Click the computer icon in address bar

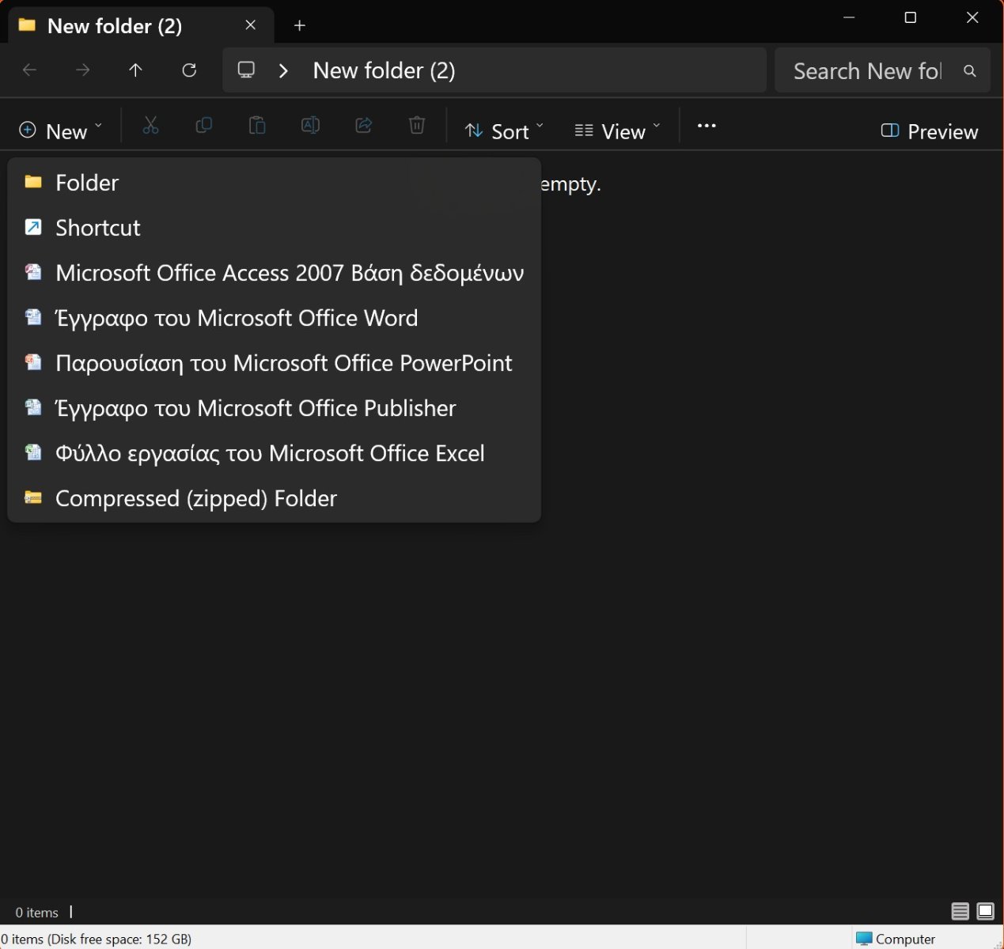point(247,70)
